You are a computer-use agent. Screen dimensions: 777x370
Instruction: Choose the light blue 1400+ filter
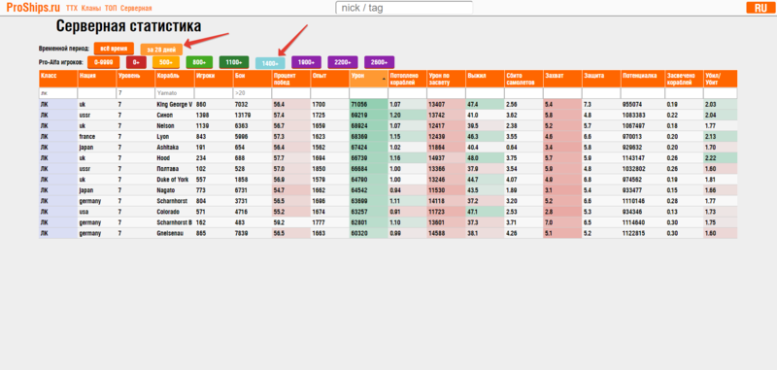[x=270, y=63]
